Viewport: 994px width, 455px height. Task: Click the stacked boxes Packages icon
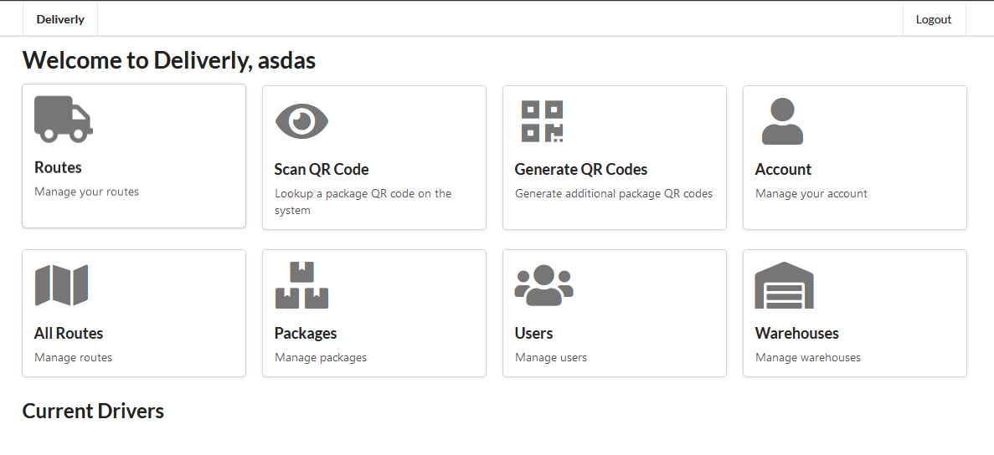tap(301, 285)
